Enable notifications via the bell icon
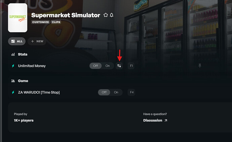The height and width of the screenshot is (142, 232). [x=112, y=15]
